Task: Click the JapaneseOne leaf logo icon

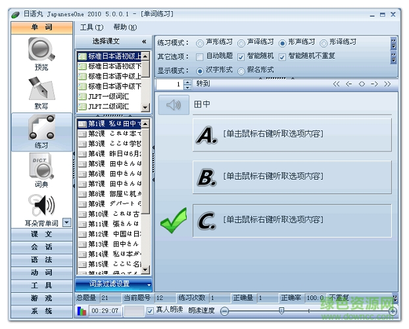Action: pos(15,15)
